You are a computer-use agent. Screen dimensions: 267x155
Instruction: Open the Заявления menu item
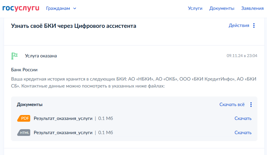(252, 8)
